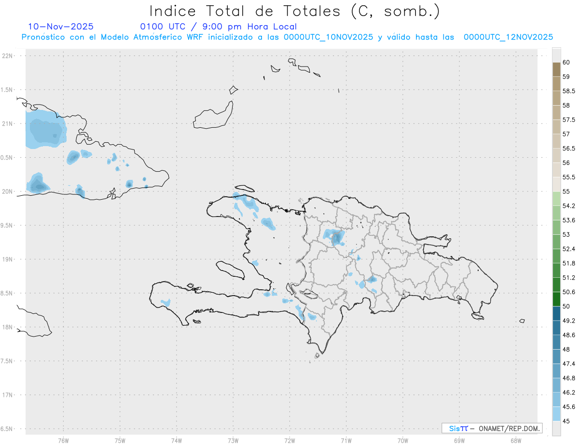
Task: Click the "48.6" value on the color scale
Action: [568, 335]
